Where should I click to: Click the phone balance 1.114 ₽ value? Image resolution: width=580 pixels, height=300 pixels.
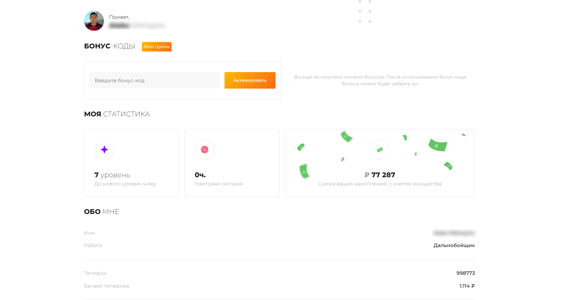[x=467, y=286]
